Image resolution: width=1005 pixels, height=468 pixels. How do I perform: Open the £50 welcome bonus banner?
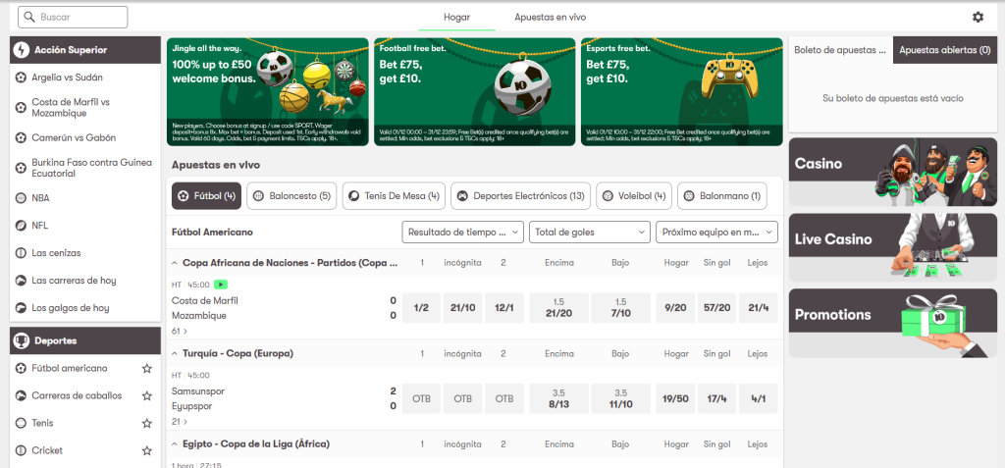click(268, 91)
